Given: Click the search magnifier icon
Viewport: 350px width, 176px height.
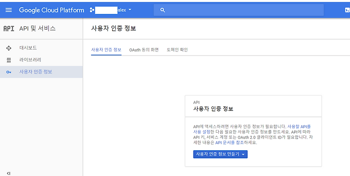Looking at the screenshot, I should pos(162,10).
